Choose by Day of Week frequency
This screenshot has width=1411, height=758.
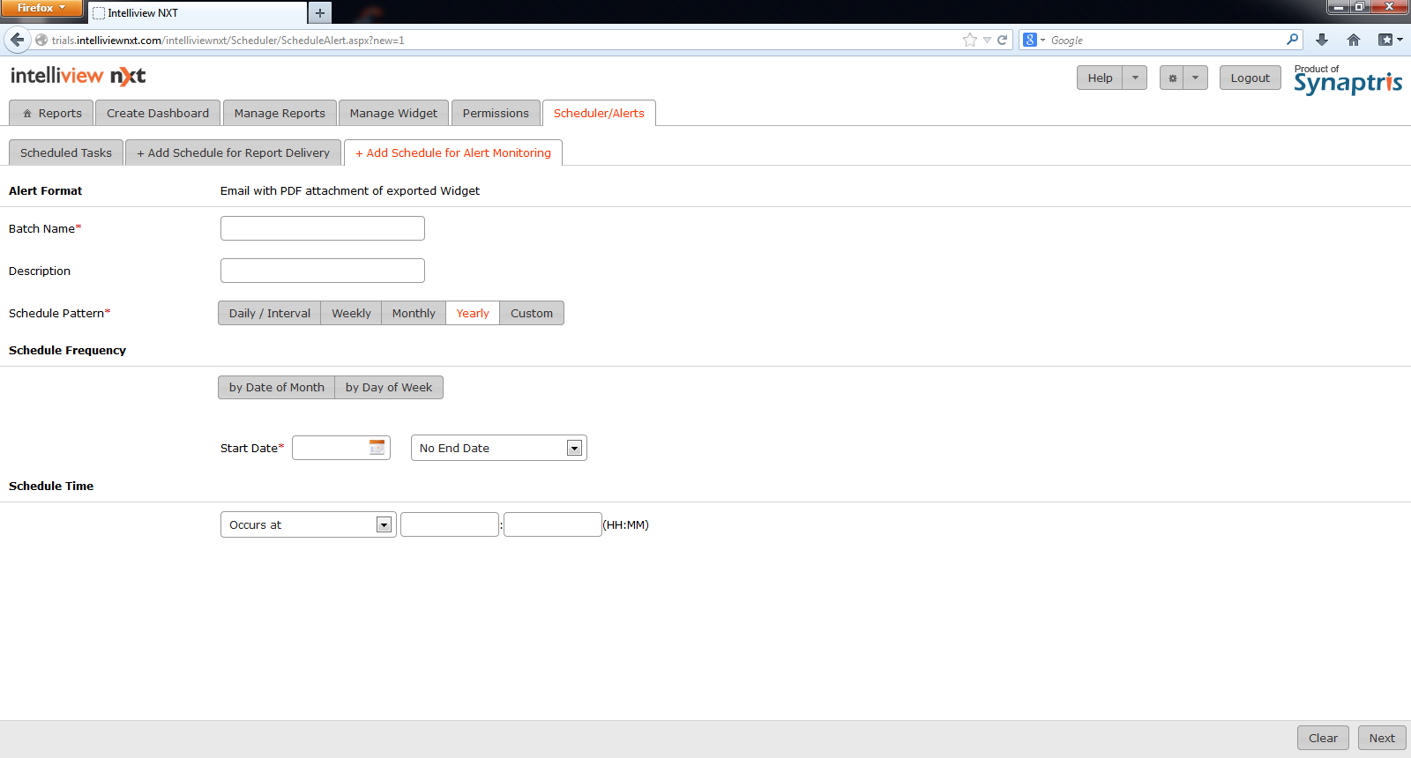pyautogui.click(x=389, y=387)
